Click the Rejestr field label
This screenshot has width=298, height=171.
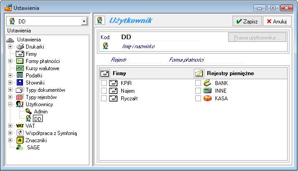tap(119, 60)
